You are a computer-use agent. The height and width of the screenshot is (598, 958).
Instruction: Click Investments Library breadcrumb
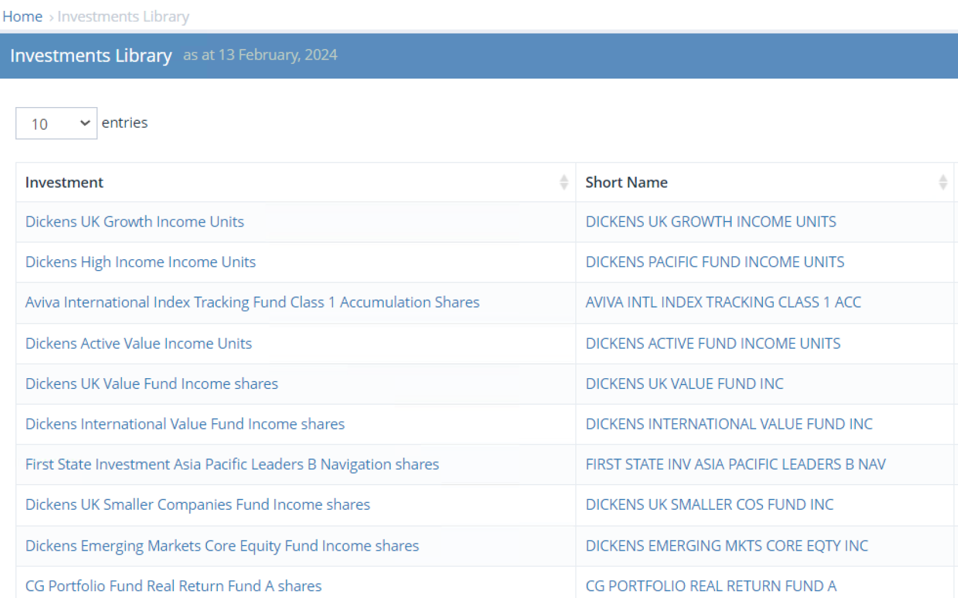(x=123, y=17)
